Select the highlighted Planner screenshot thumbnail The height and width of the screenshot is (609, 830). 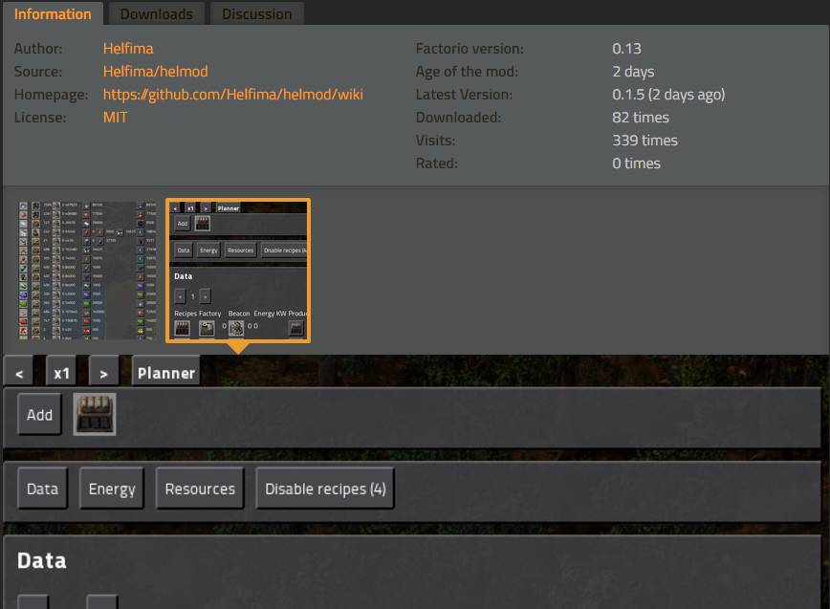(x=238, y=271)
